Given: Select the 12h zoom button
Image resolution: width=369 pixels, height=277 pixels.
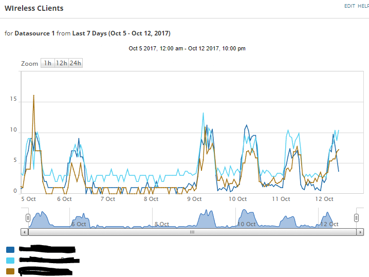Looking at the screenshot, I should (x=62, y=63).
